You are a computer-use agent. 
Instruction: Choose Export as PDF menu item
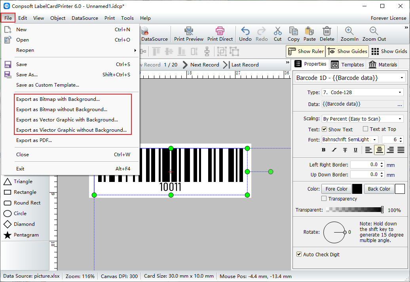tap(70, 140)
